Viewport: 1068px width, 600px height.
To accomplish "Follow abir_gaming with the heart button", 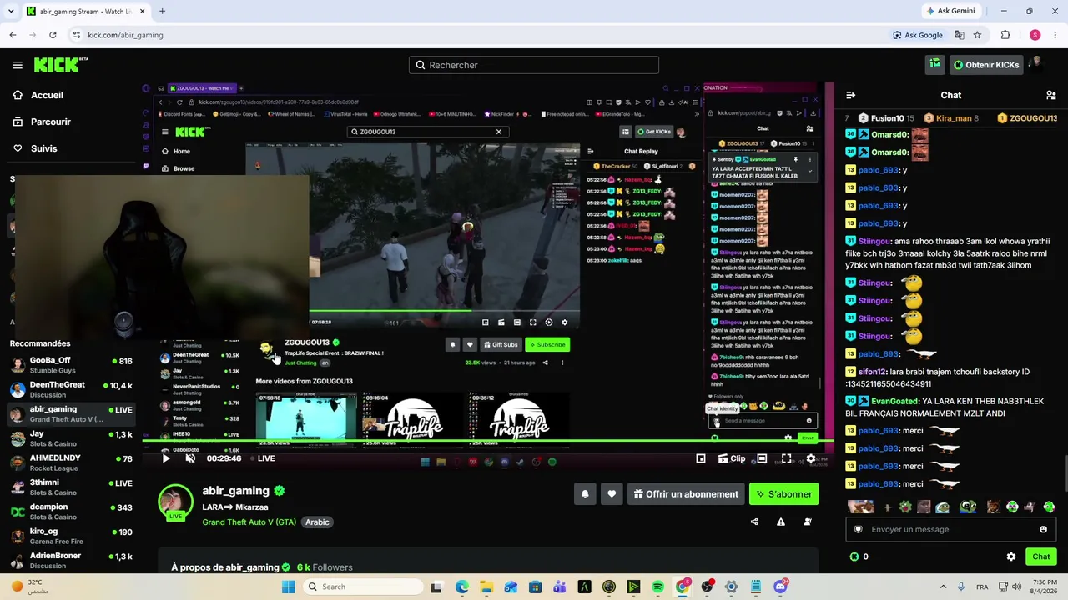I will click(612, 494).
